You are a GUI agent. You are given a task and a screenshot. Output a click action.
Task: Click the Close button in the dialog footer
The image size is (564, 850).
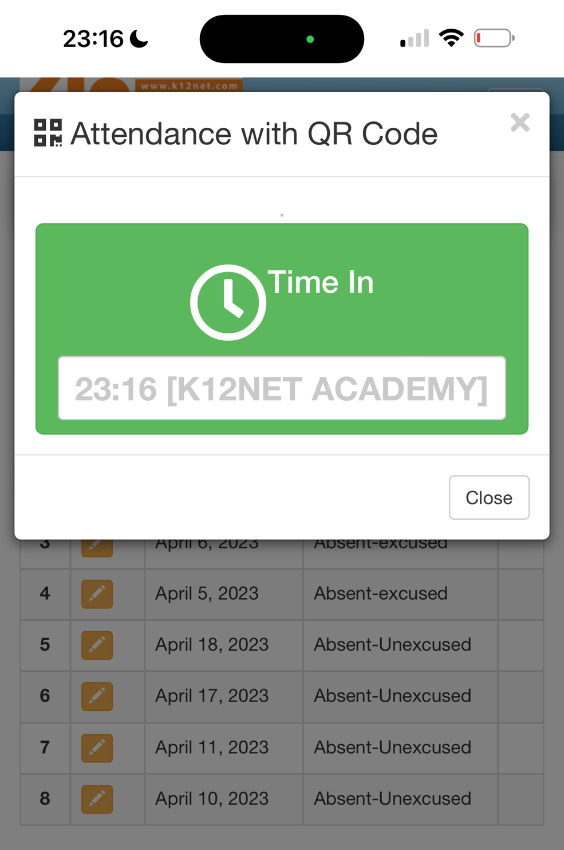tap(488, 497)
